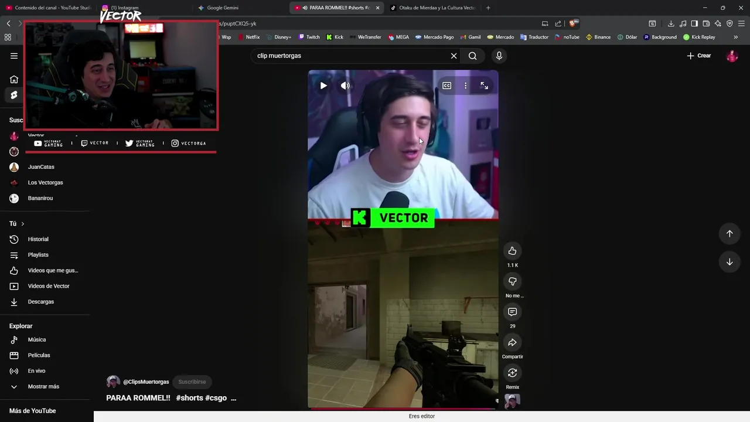Mute the Shorts video volume
The width and height of the screenshot is (750, 422).
click(345, 86)
